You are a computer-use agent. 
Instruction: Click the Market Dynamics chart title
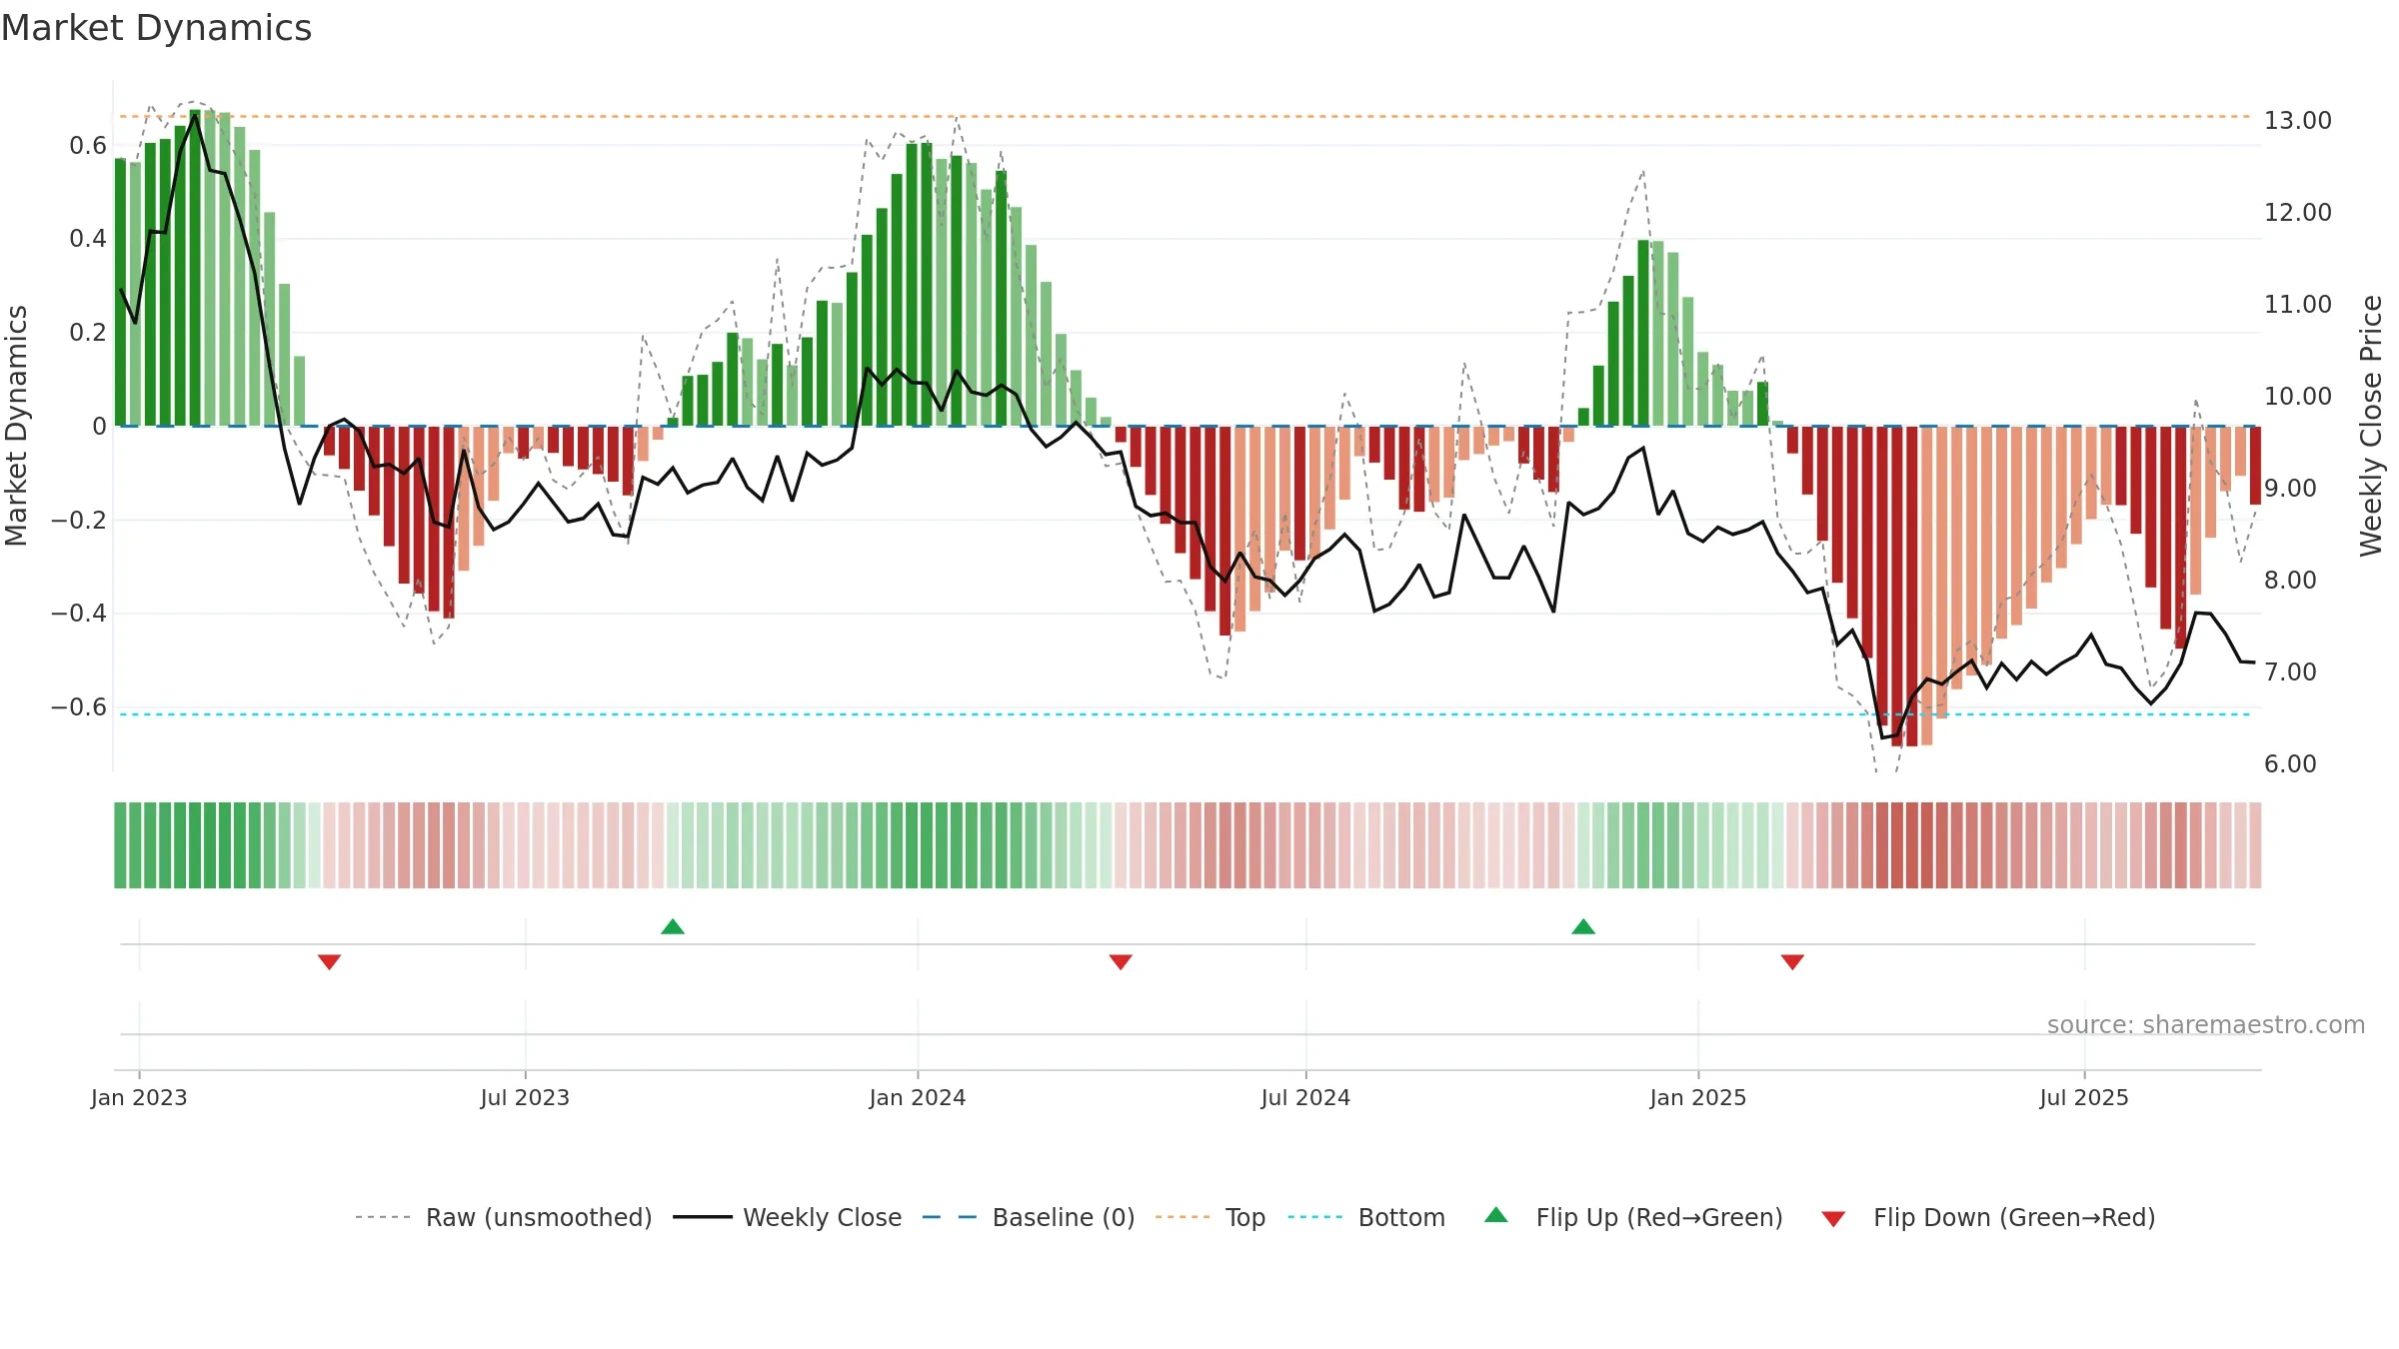pyautogui.click(x=157, y=28)
